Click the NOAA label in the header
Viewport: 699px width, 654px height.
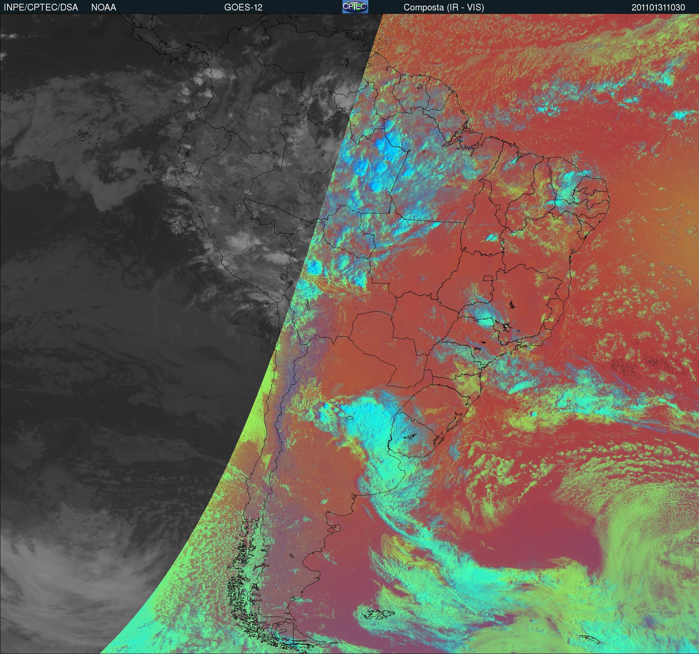tap(104, 7)
